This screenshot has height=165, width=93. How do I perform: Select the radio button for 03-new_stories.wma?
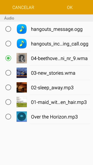(8, 73)
